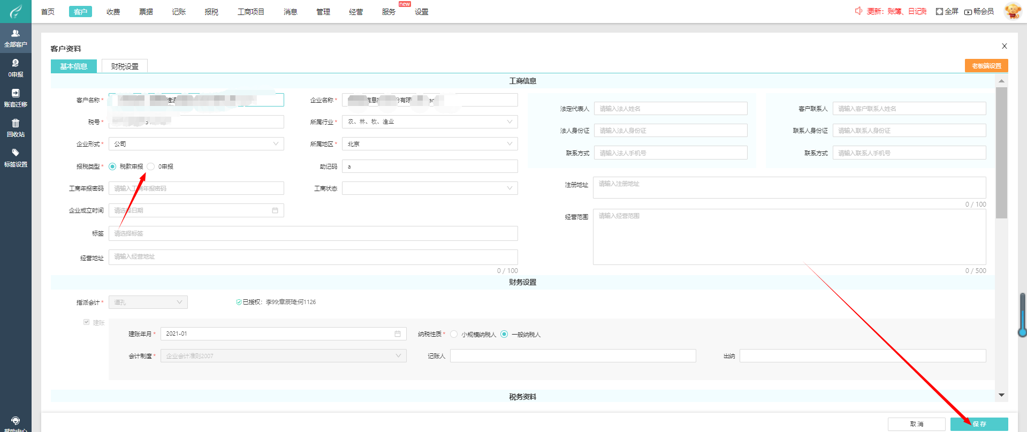Click the 保存 save button
The image size is (1027, 432).
coord(979,424)
